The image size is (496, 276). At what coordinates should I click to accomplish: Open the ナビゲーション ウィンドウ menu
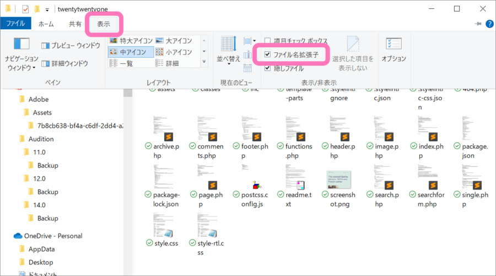tap(21, 54)
